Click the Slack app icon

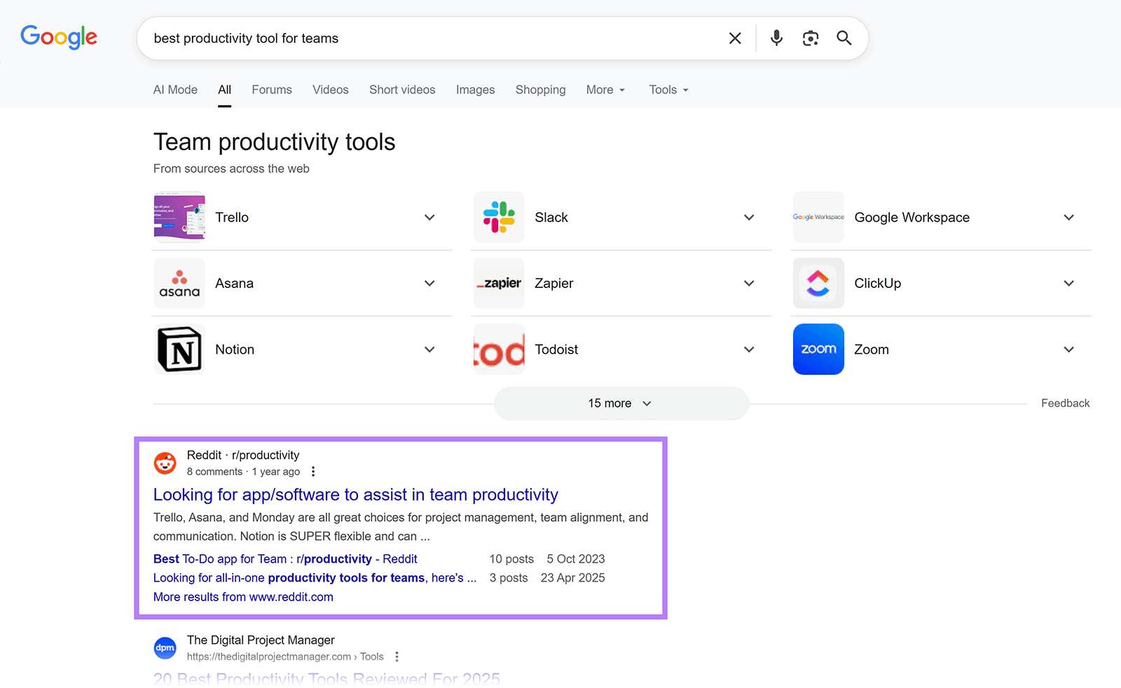498,217
